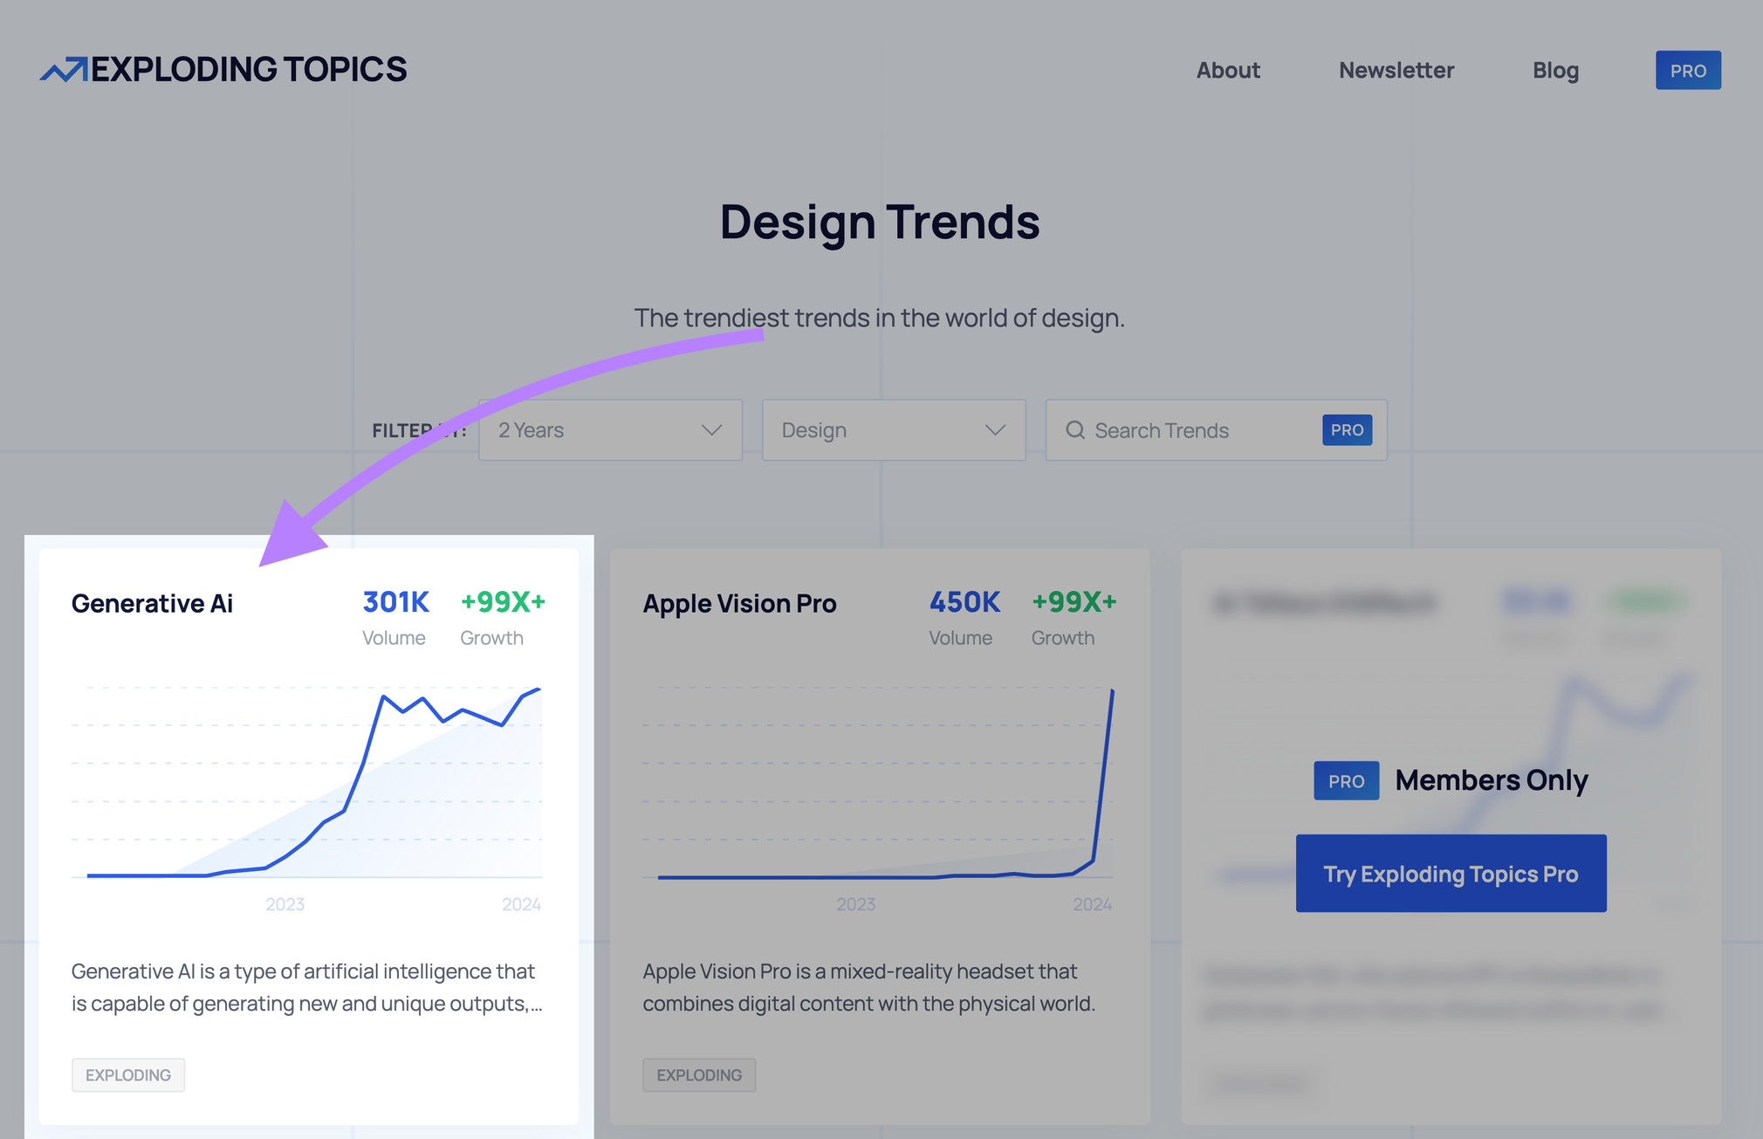Click the Newsletter menu item
The width and height of the screenshot is (1763, 1139).
coord(1396,70)
